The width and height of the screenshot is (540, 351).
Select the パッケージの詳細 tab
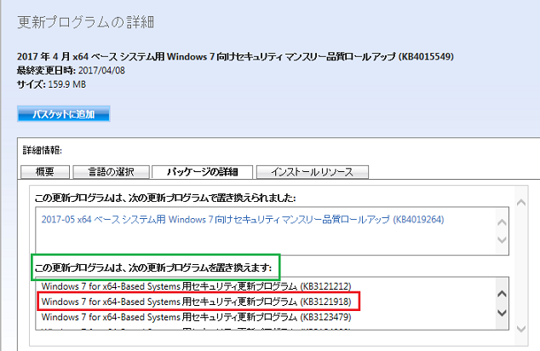pos(203,172)
